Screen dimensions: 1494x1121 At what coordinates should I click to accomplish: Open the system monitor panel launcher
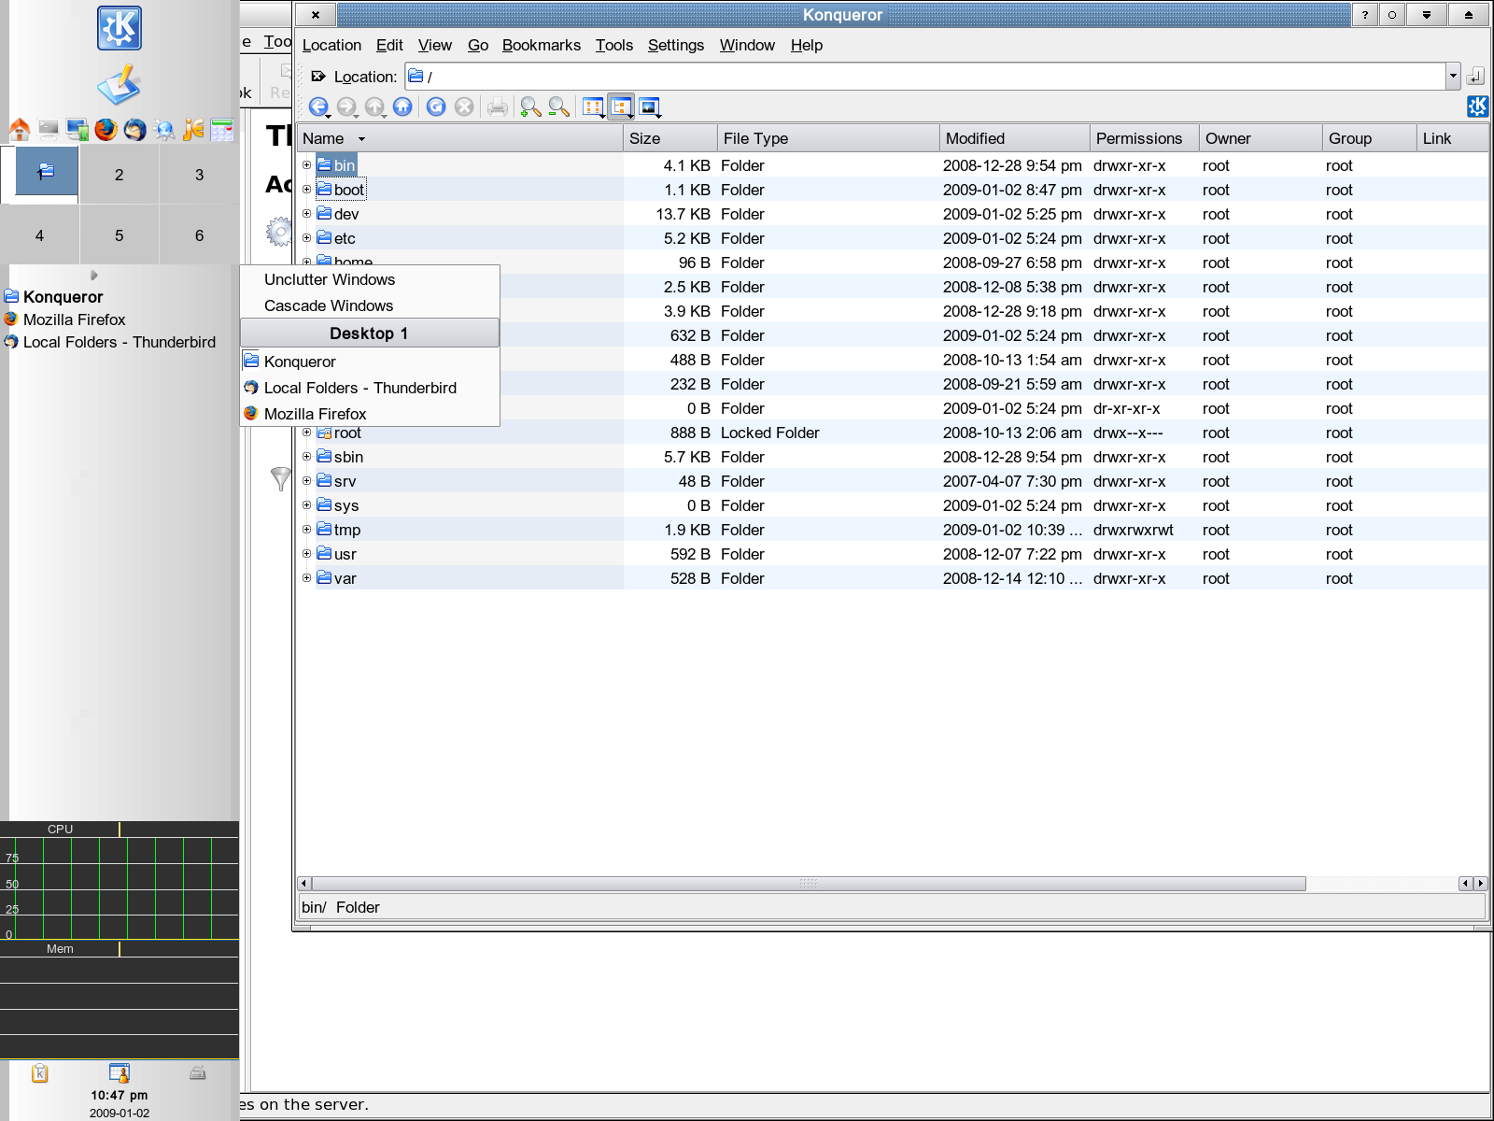[78, 130]
